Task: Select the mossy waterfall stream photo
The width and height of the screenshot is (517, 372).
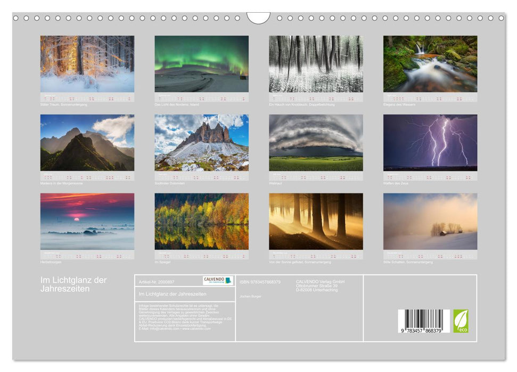Action: pos(430,64)
